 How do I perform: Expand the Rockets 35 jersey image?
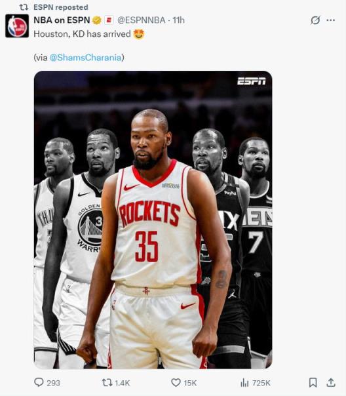pos(153,220)
